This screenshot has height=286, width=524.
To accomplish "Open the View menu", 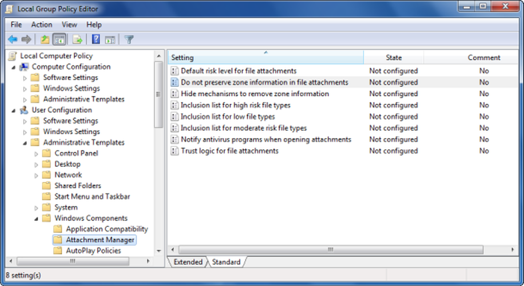I will point(69,25).
